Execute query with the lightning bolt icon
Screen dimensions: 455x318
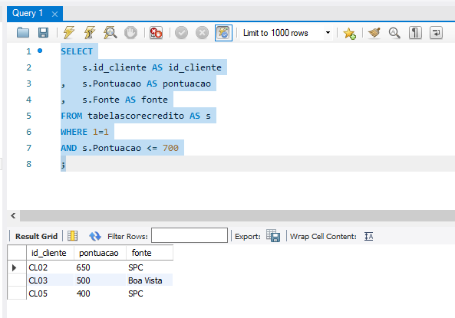tap(69, 32)
